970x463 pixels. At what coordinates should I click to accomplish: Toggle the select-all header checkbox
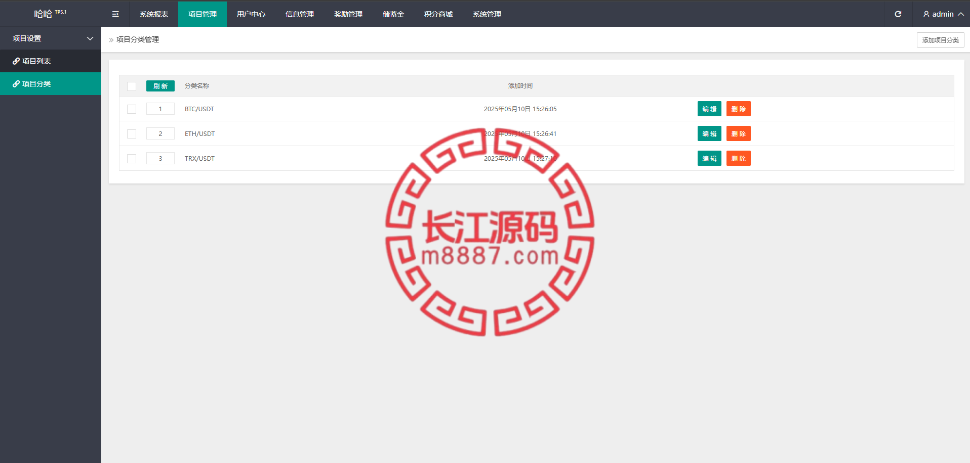click(x=132, y=86)
